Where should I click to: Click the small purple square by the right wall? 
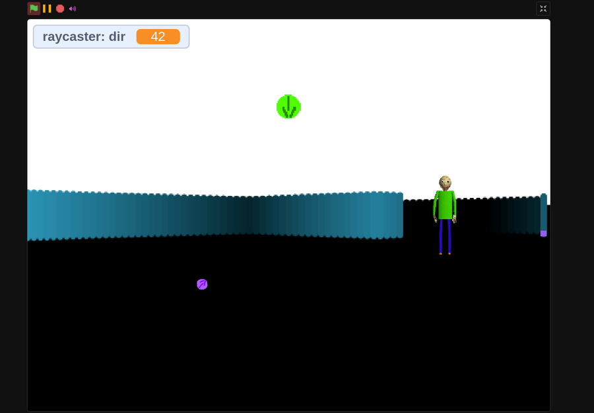543,234
